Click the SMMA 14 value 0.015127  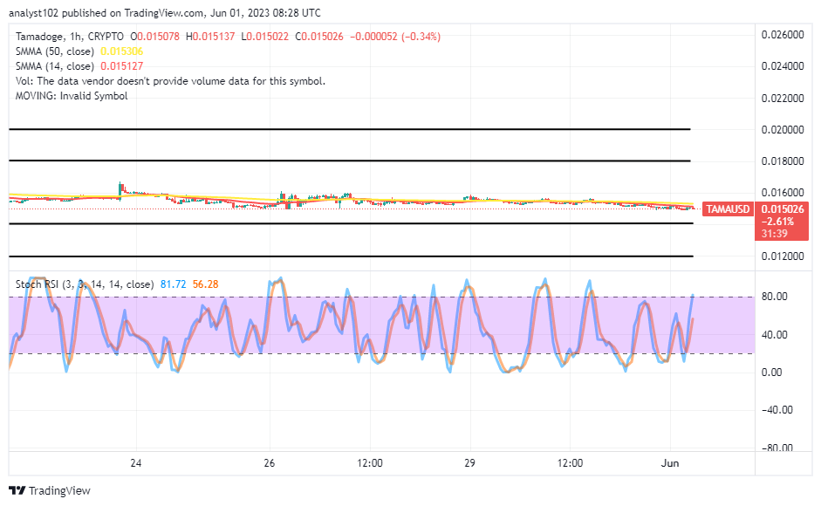pos(121,66)
